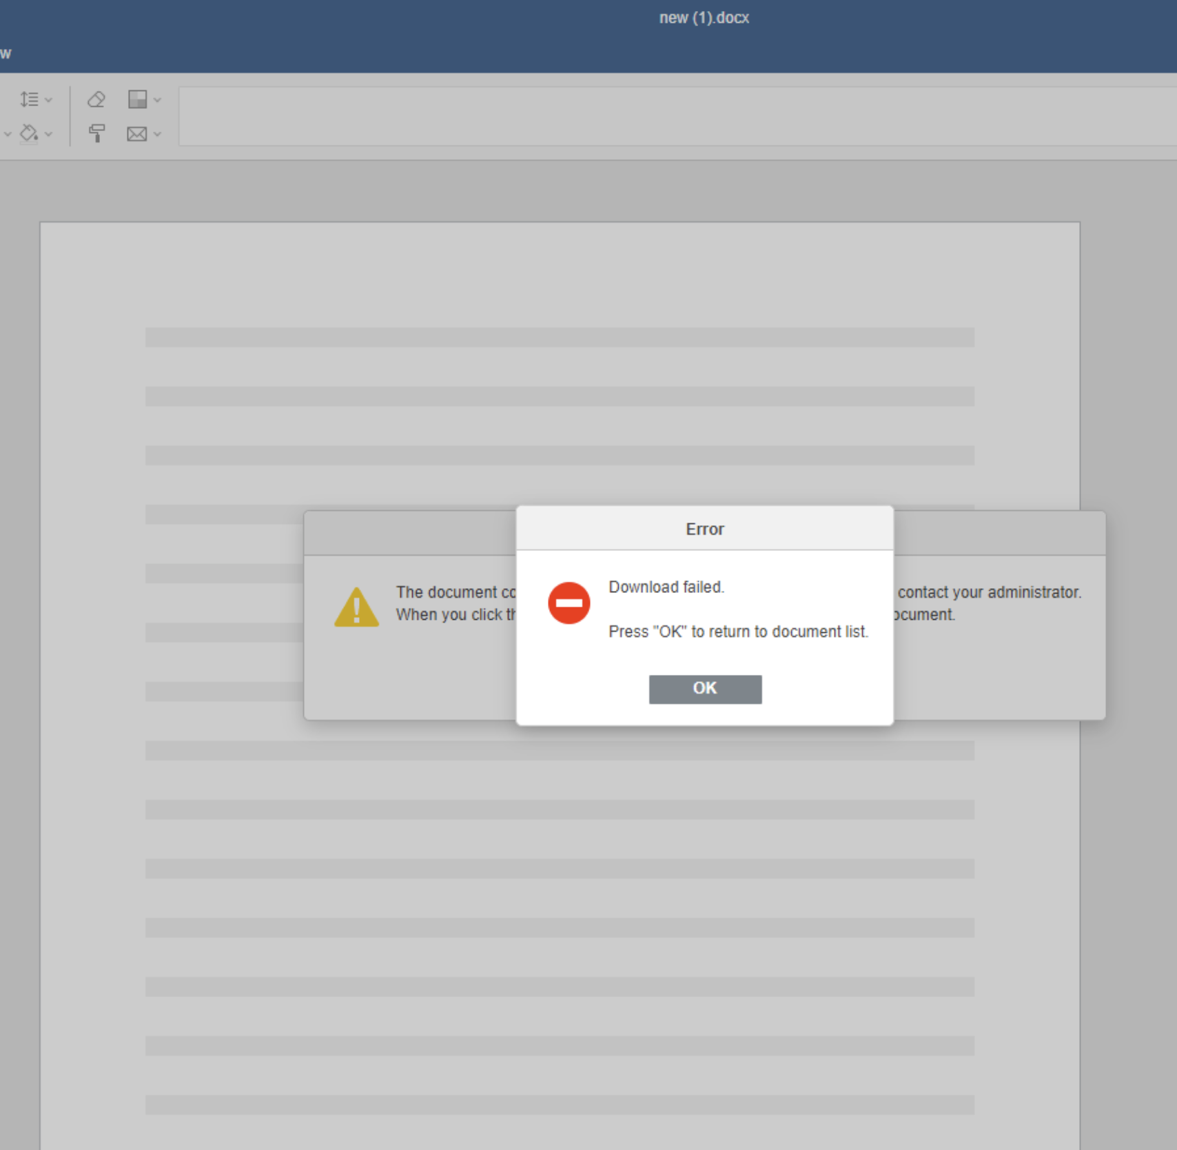
Task: Click the red error stop icon
Action: click(x=569, y=603)
